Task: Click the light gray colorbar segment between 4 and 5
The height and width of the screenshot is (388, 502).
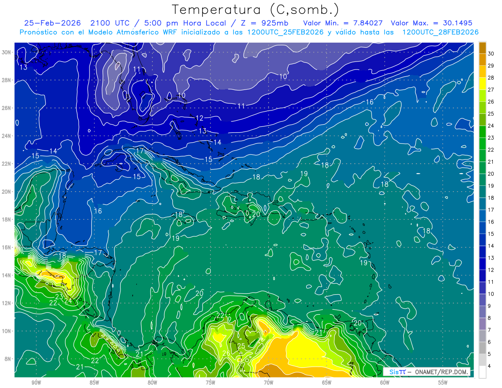Action: [x=482, y=360]
